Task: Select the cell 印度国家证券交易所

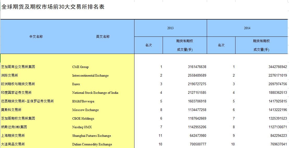Action: click(16, 93)
